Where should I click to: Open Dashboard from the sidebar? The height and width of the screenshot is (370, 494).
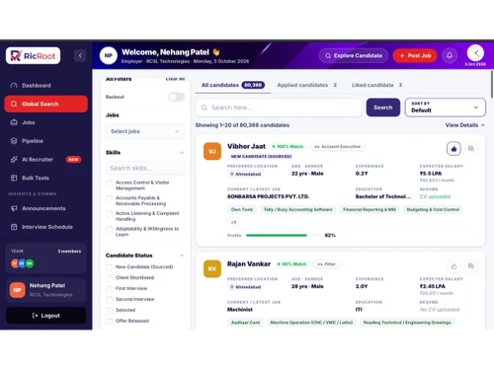[46, 86]
